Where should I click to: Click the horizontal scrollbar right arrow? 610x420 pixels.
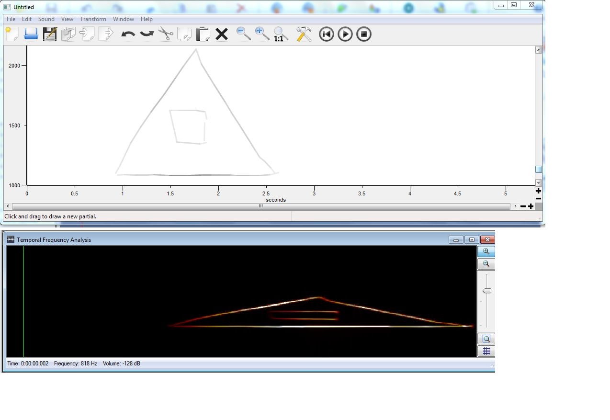515,206
